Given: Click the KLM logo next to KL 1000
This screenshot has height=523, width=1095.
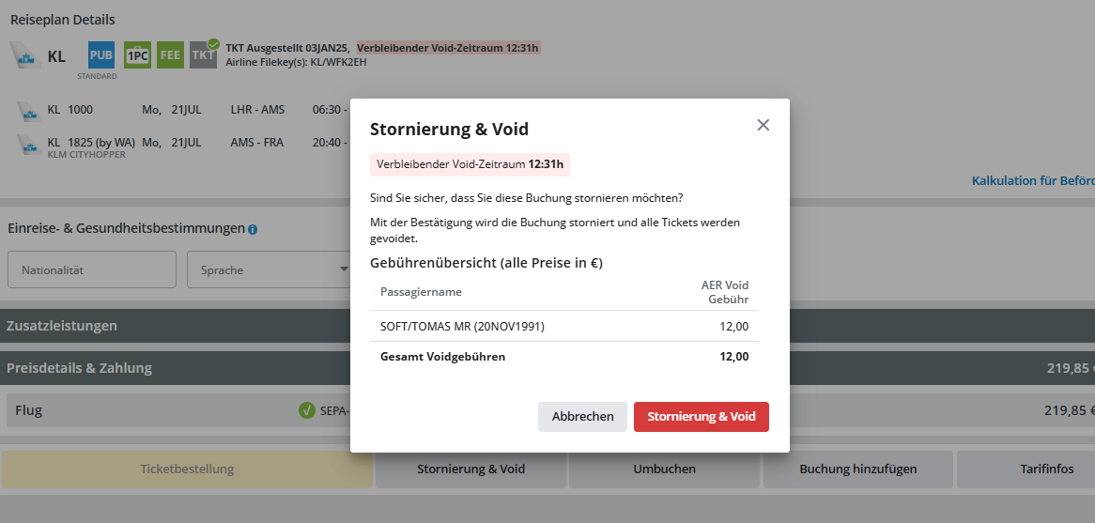Looking at the screenshot, I should coord(30,111).
